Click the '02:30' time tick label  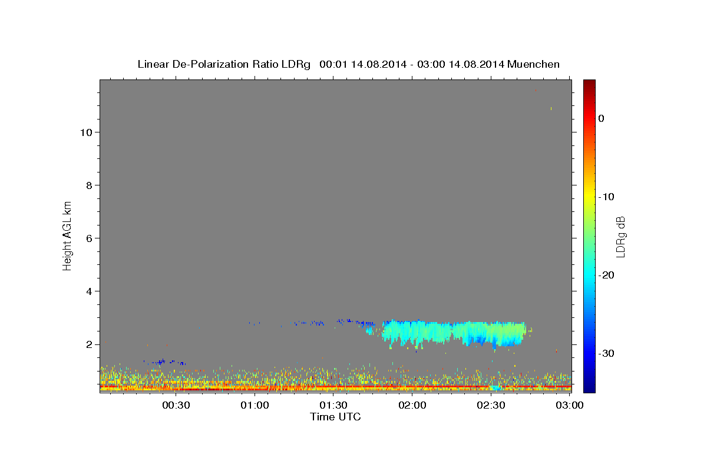tap(491, 406)
